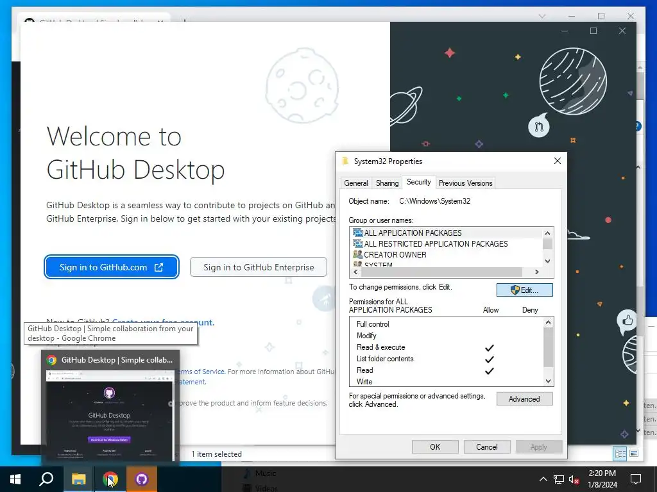This screenshot has width=657, height=492.
Task: Open Advanced security settings
Action: 525,398
